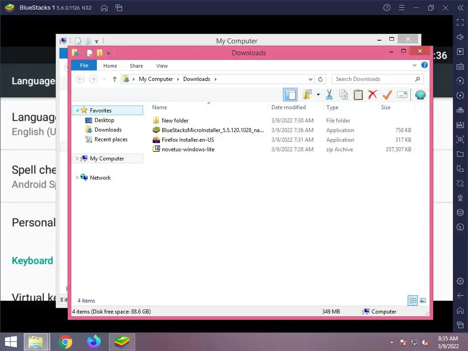Sort files by Date modified column

(x=288, y=107)
